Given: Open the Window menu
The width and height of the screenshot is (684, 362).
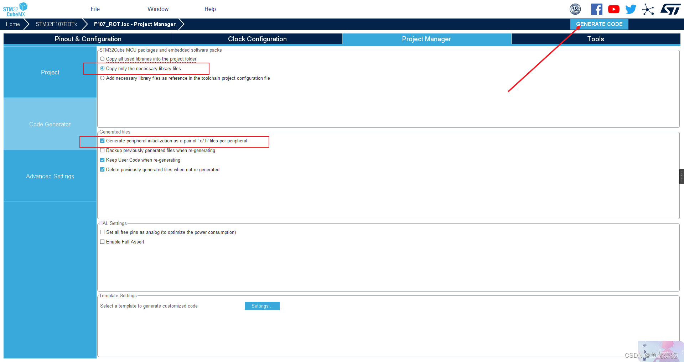Looking at the screenshot, I should 158,9.
